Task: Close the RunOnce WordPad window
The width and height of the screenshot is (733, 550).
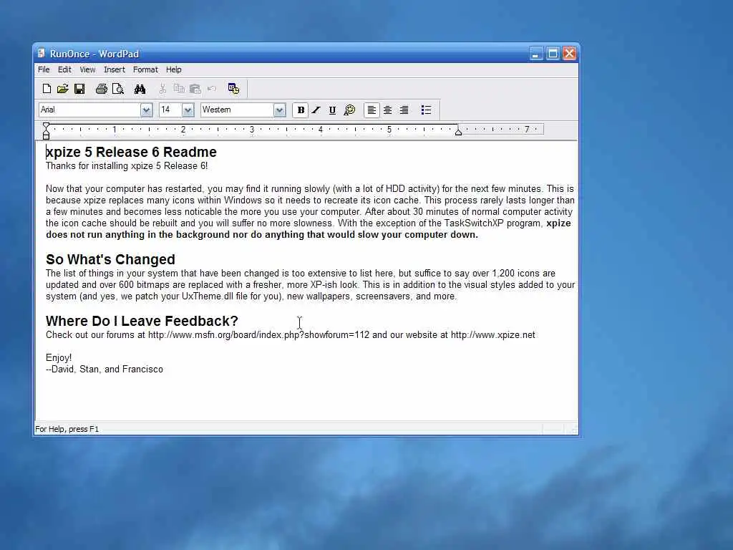Action: click(x=569, y=54)
